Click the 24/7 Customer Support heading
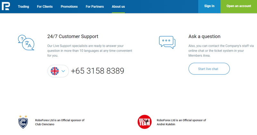The width and height of the screenshot is (257, 135). click(73, 36)
